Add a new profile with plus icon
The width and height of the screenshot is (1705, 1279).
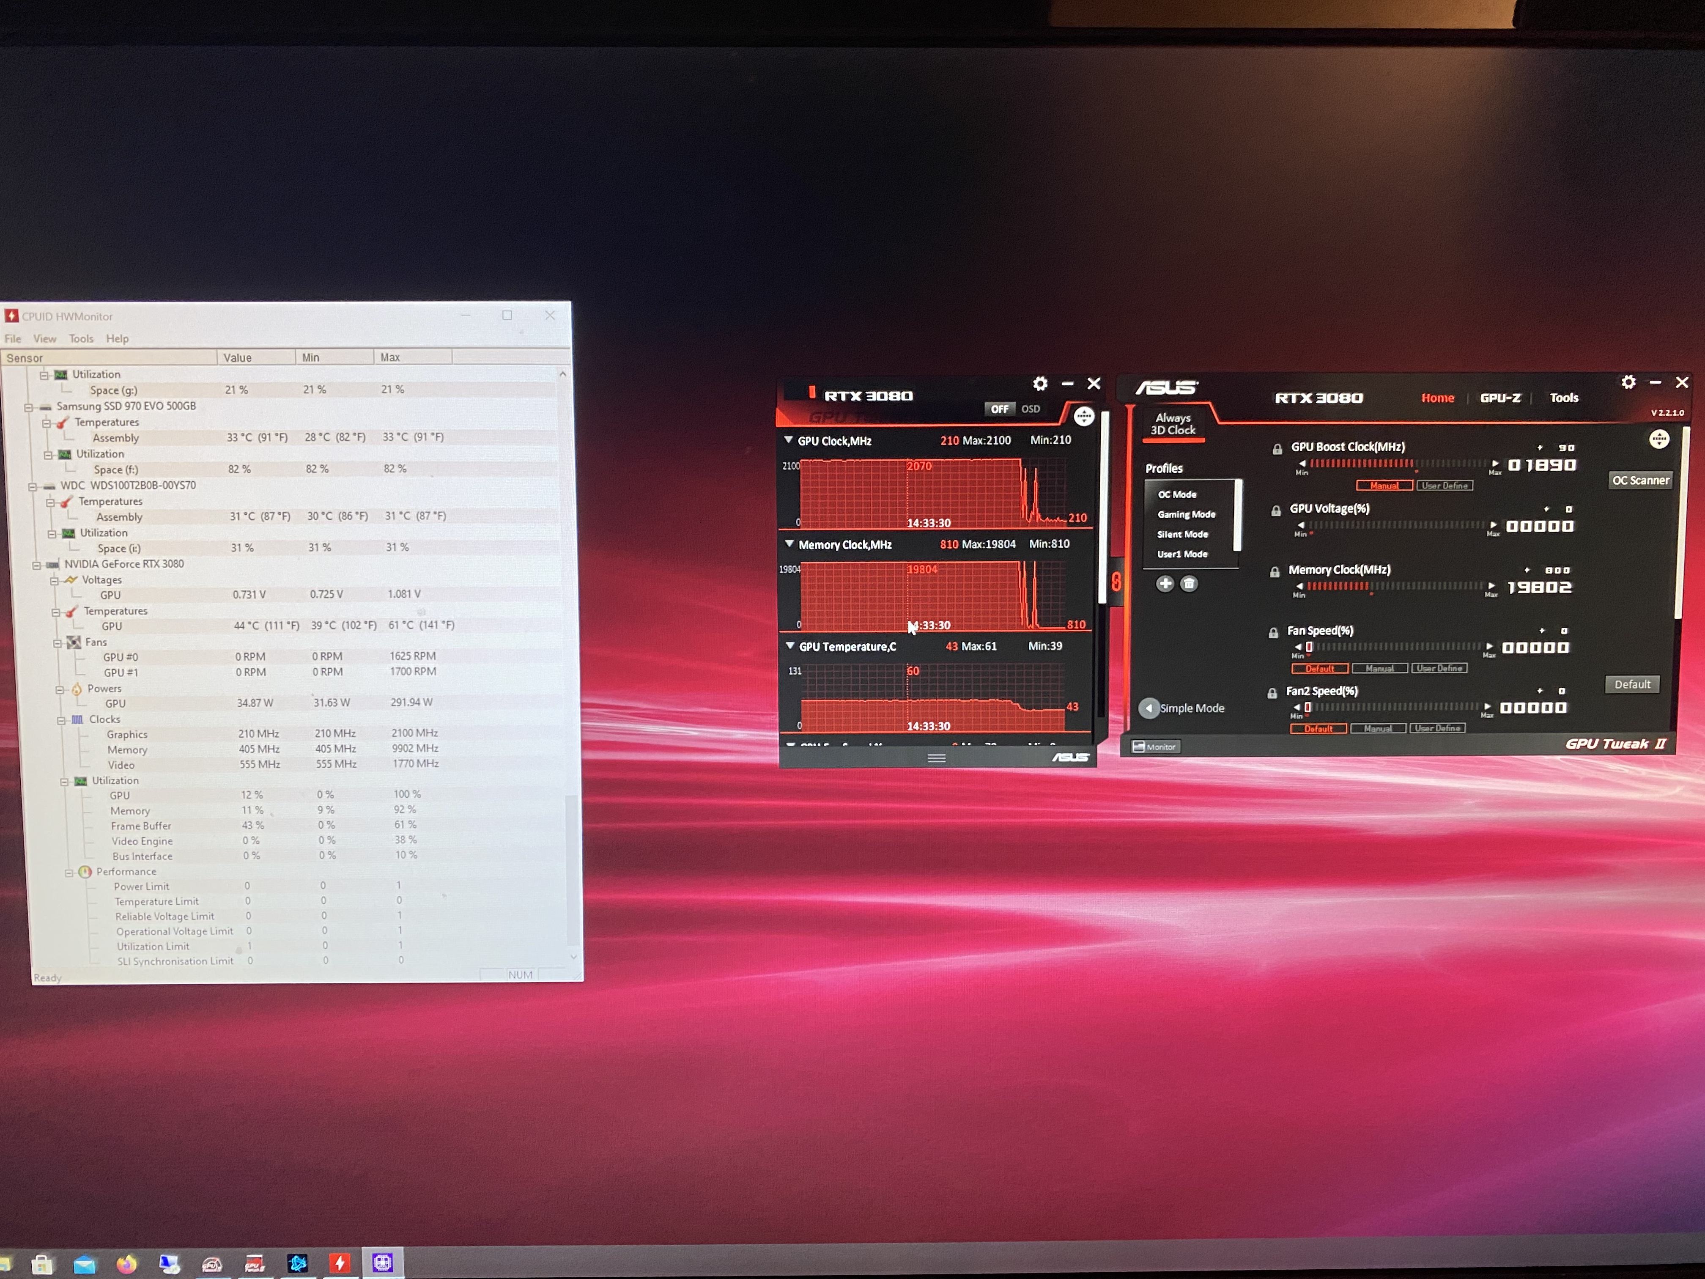pyautogui.click(x=1165, y=584)
